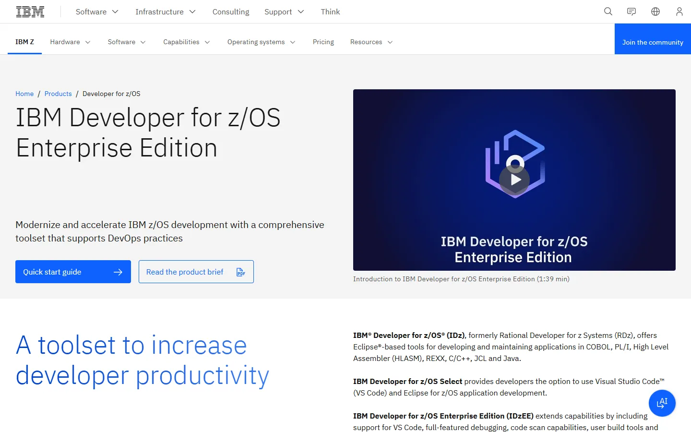Expand the Operating systems dropdown
Screen dimensions: 691x432
pyautogui.click(x=262, y=42)
